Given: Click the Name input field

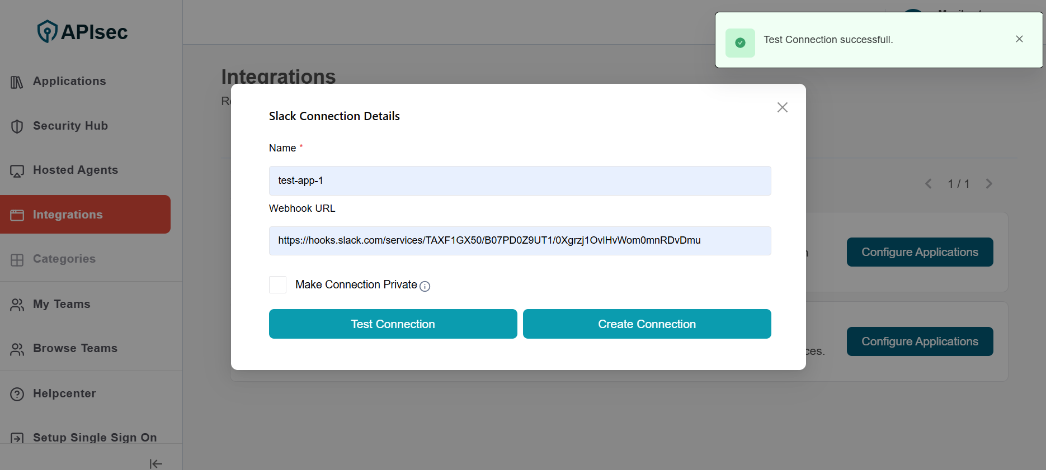Looking at the screenshot, I should point(520,181).
